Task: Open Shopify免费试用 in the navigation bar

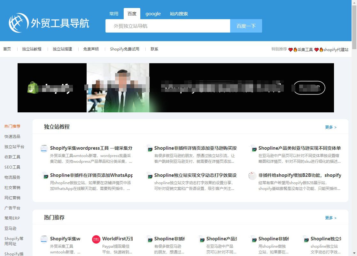Action: point(125,49)
